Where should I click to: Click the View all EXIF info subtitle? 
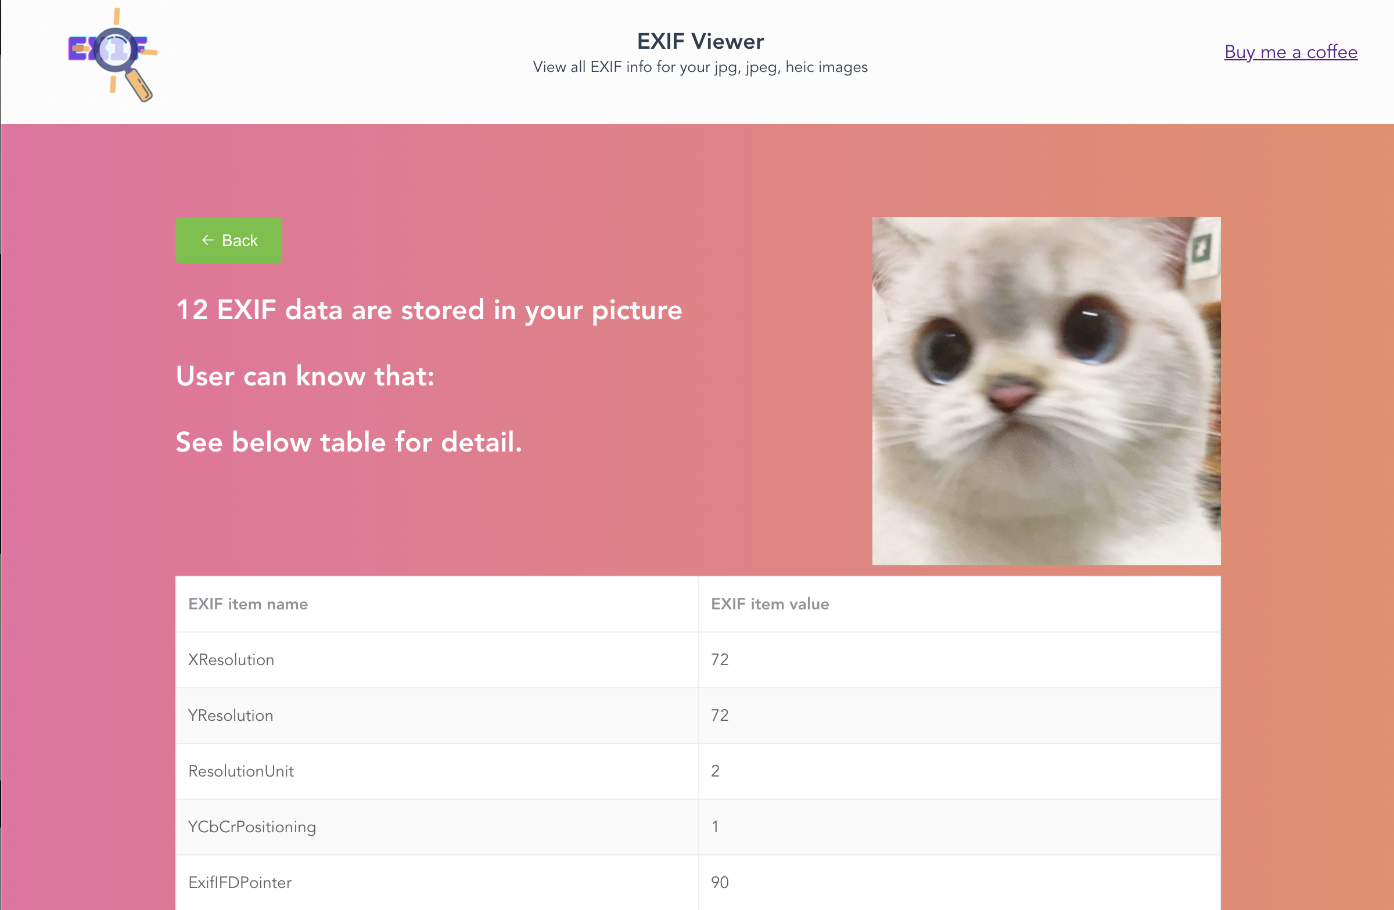[700, 67]
